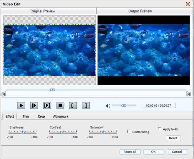Click right scissor trim marker
Screen dimensions: 194x159
[x=188, y=94]
